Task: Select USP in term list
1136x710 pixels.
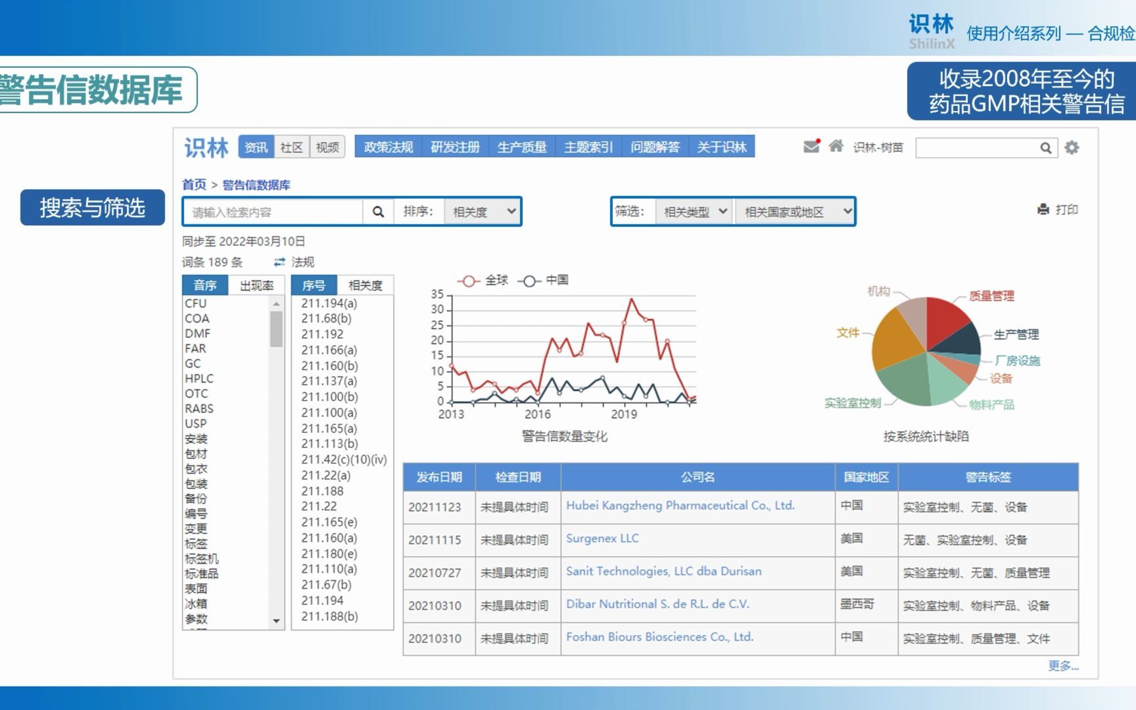Action: point(196,424)
